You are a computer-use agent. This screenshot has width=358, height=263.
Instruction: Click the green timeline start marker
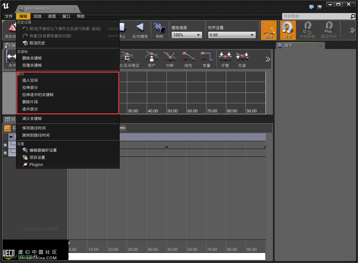(x=69, y=243)
